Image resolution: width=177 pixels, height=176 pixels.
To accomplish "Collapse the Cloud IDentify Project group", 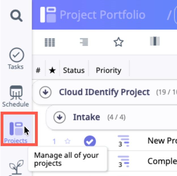I will point(45,92).
